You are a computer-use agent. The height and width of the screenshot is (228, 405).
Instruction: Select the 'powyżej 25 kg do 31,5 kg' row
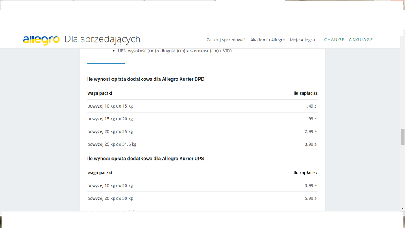111,144
